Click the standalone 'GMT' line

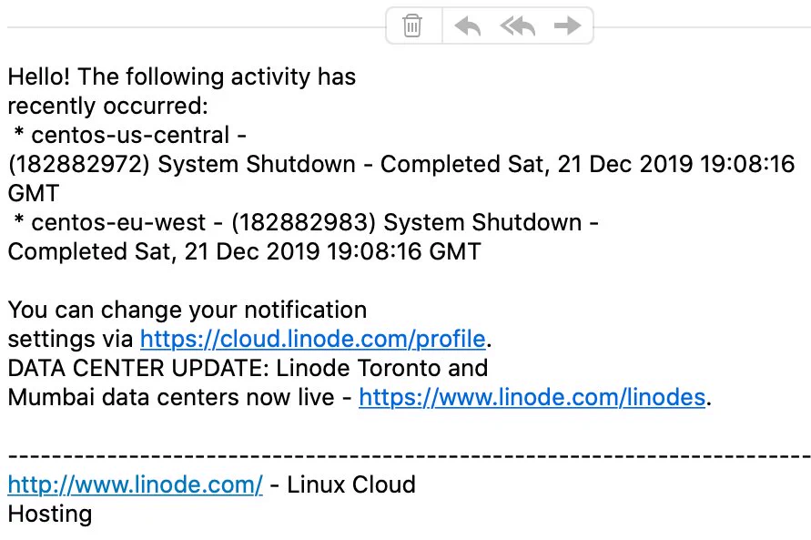tap(34, 193)
